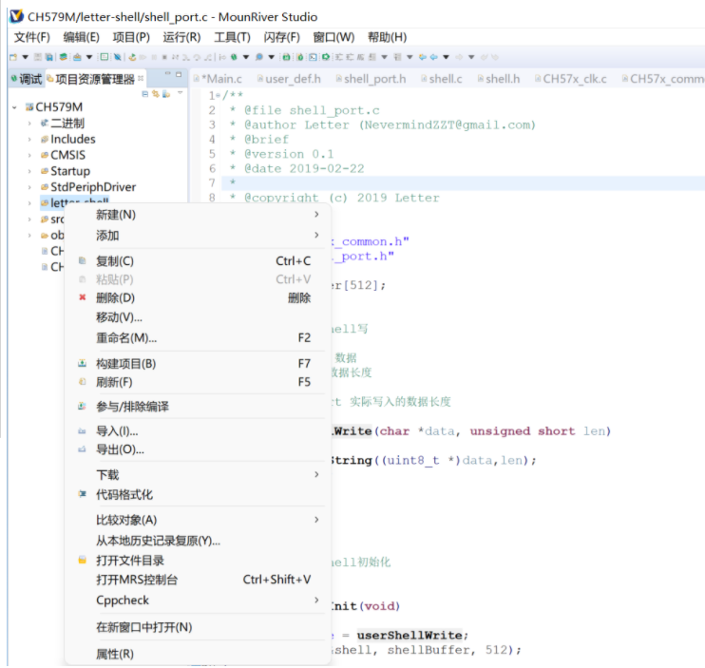Open the 比较对象(A) submenu

[198, 520]
